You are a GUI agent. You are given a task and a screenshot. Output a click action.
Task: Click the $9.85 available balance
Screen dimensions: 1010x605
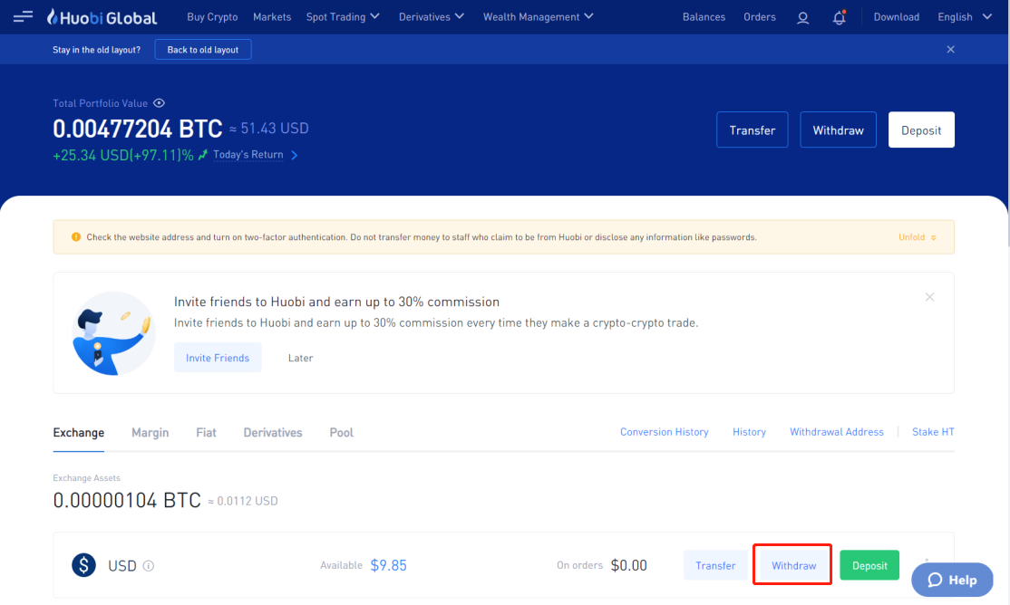388,565
